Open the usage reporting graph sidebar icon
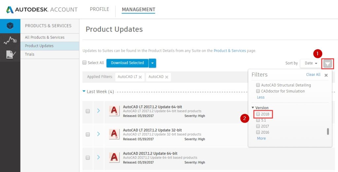The image size is (338, 172). (x=10, y=41)
